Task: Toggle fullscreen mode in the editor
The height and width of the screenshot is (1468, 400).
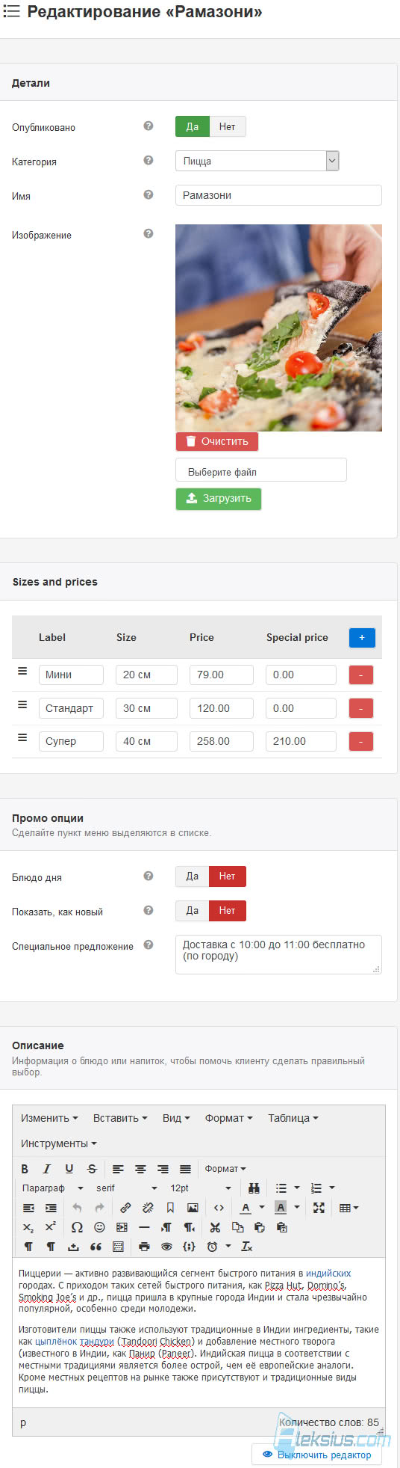Action: pos(319,1207)
